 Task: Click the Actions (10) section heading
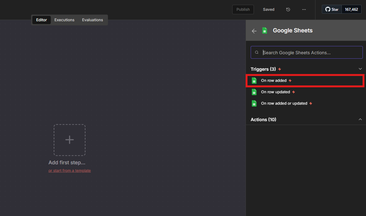pyautogui.click(x=263, y=120)
